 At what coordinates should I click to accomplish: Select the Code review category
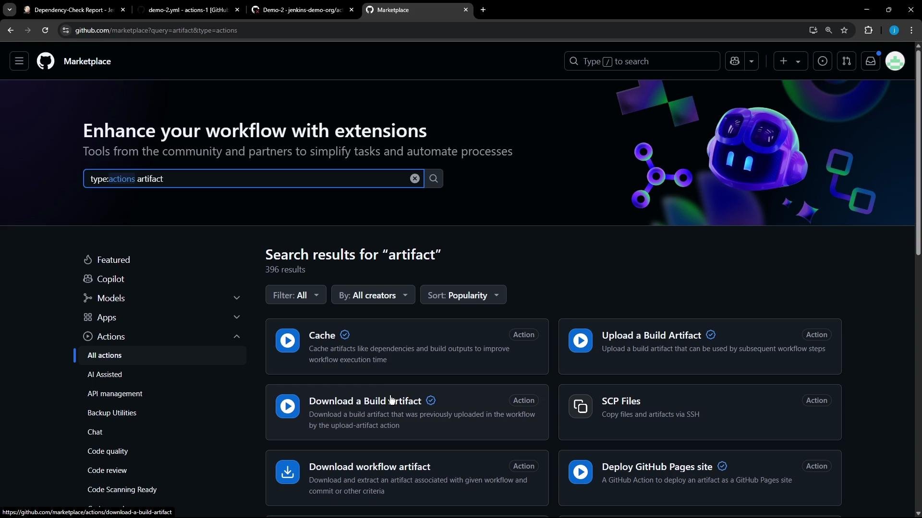tap(107, 471)
